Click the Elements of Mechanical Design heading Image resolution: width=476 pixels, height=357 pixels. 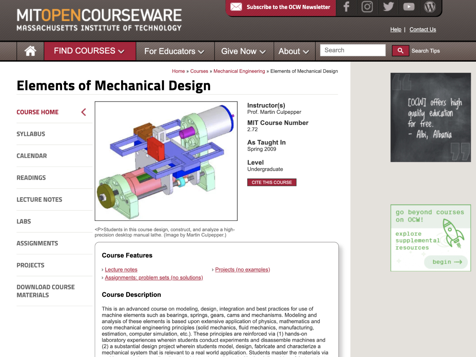[114, 86]
